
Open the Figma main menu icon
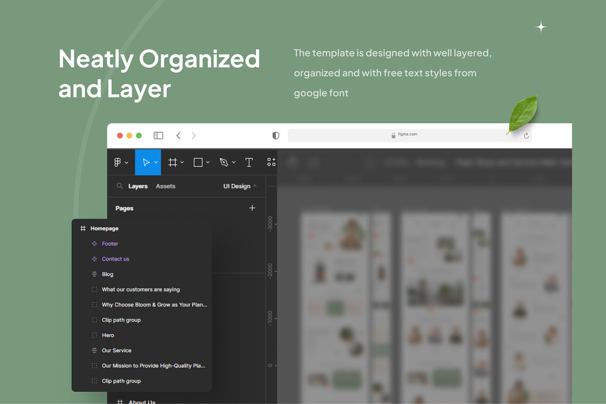118,162
